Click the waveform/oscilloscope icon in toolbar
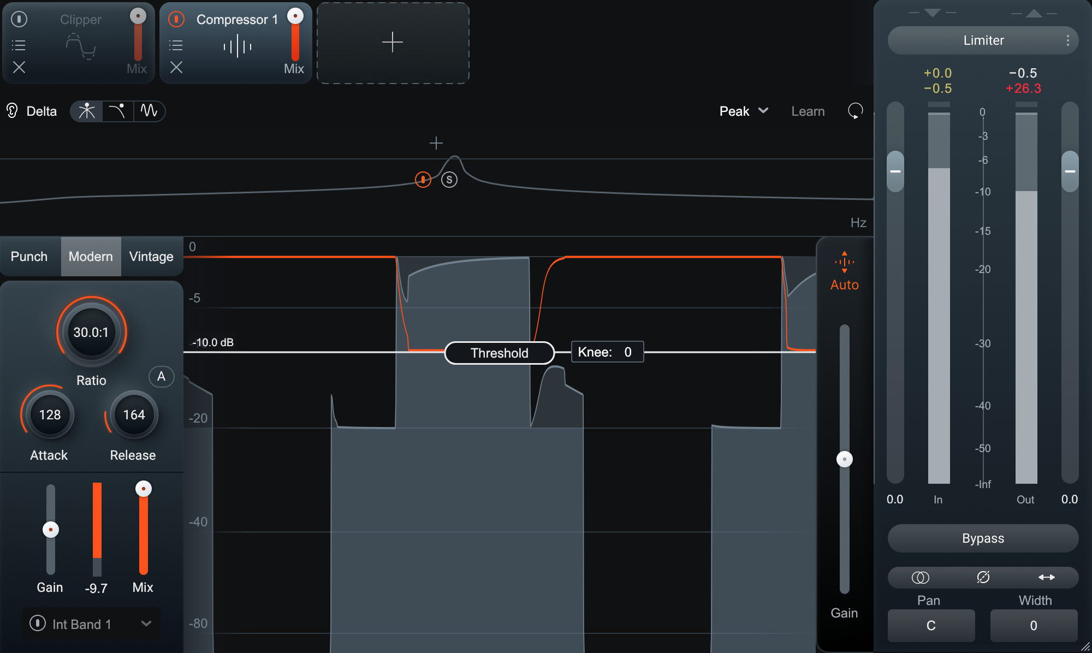 click(x=147, y=110)
